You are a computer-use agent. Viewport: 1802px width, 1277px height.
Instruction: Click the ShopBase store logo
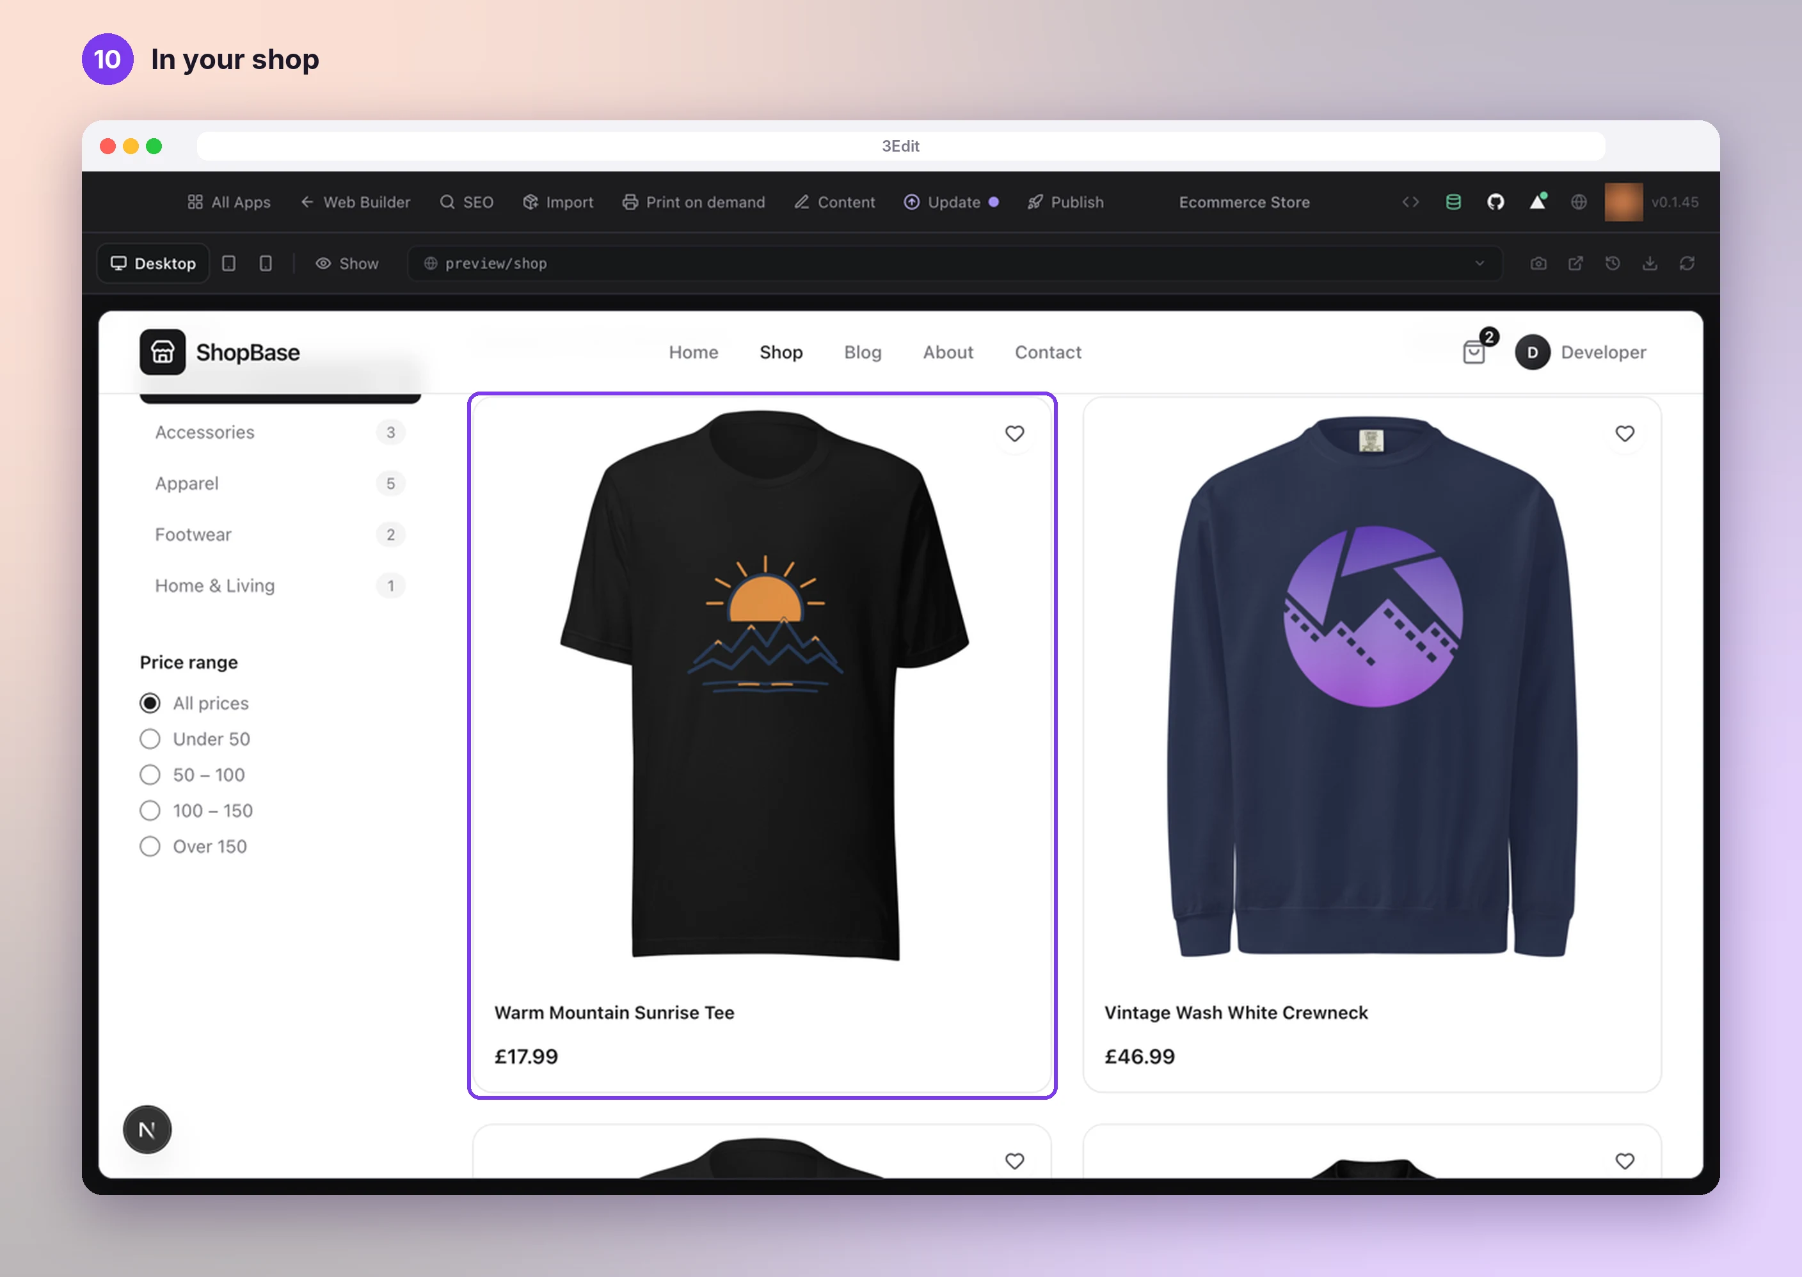(x=219, y=353)
